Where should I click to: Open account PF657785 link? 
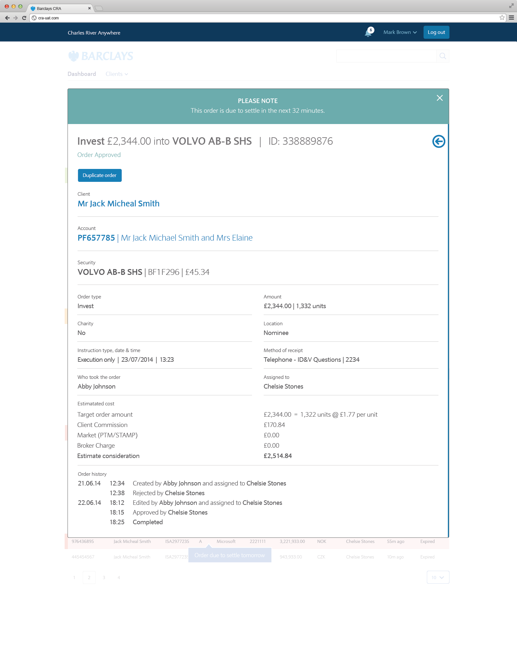96,238
